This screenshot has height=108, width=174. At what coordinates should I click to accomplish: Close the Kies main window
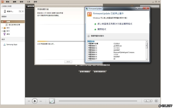pos(159,2)
